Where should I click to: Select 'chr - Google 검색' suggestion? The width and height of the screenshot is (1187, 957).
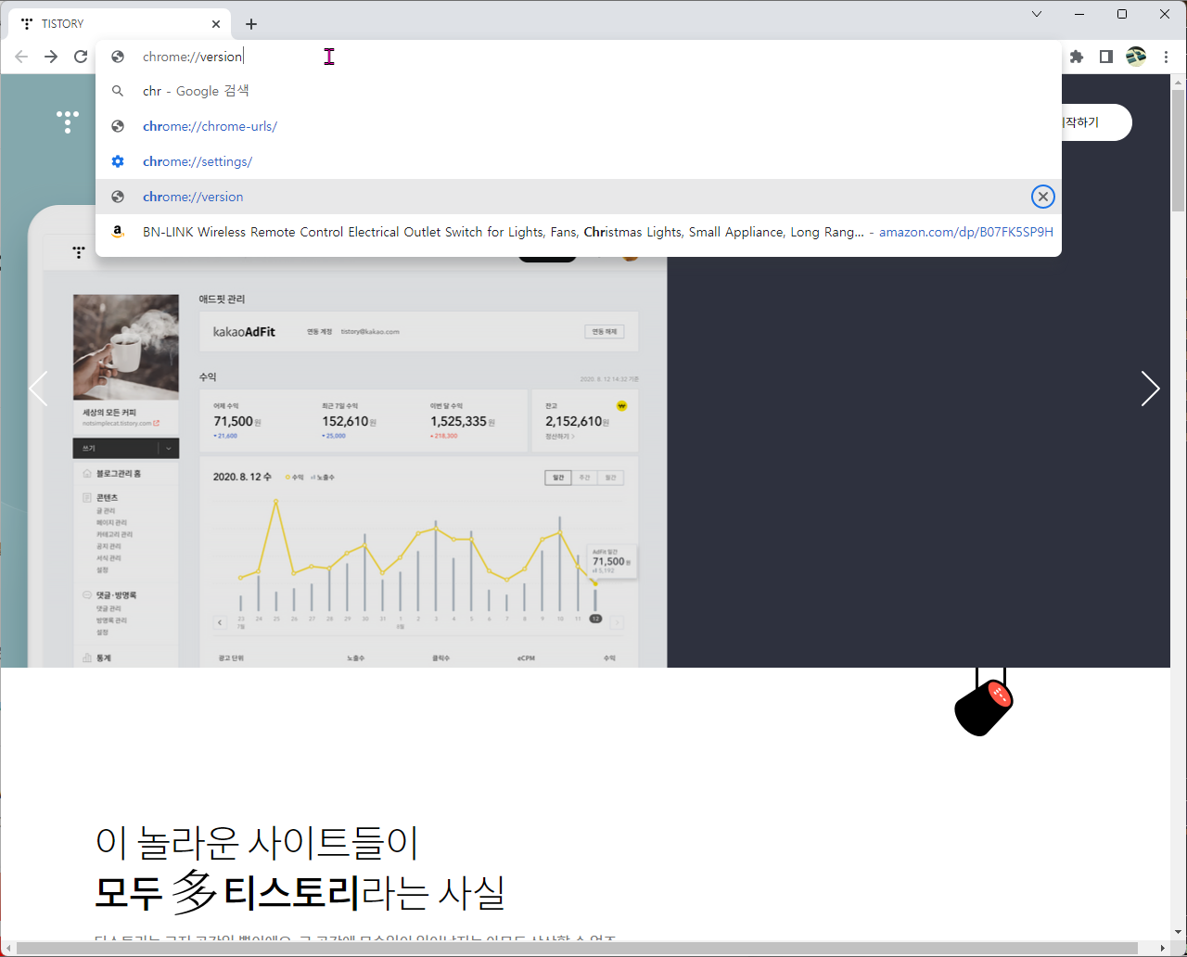pos(579,91)
